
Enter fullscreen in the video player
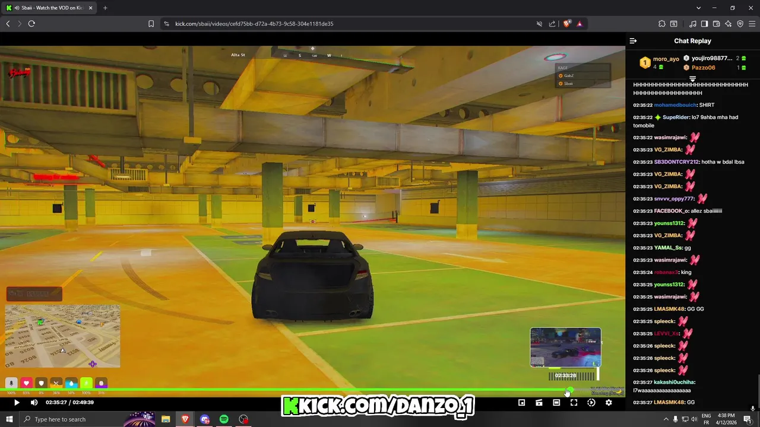(574, 403)
